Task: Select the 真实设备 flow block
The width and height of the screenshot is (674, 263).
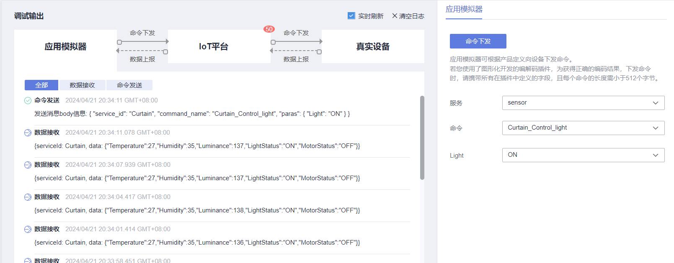Action: coord(373,46)
